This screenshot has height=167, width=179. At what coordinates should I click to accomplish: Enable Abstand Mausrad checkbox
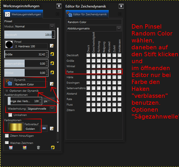tap(109, 94)
